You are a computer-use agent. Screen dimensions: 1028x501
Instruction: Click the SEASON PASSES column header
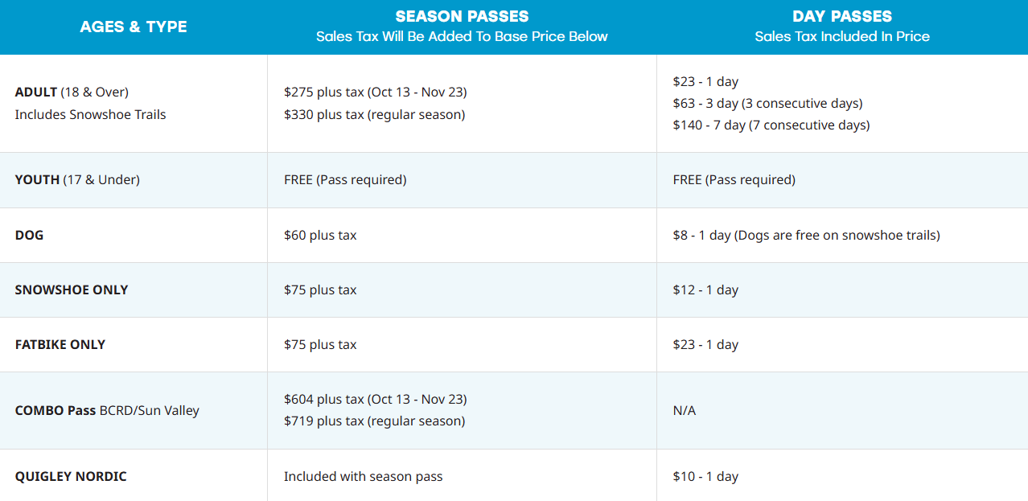pos(462,16)
